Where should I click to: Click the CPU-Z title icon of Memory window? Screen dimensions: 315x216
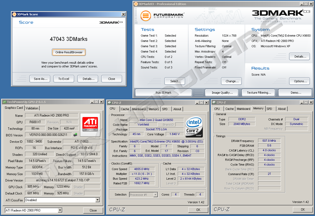214,102
